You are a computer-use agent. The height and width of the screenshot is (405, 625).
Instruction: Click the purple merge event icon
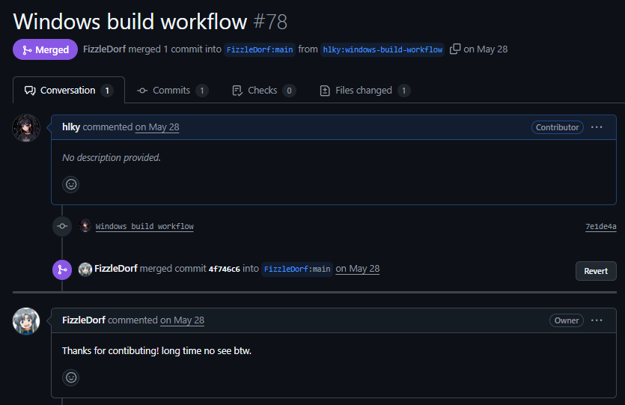coord(62,270)
